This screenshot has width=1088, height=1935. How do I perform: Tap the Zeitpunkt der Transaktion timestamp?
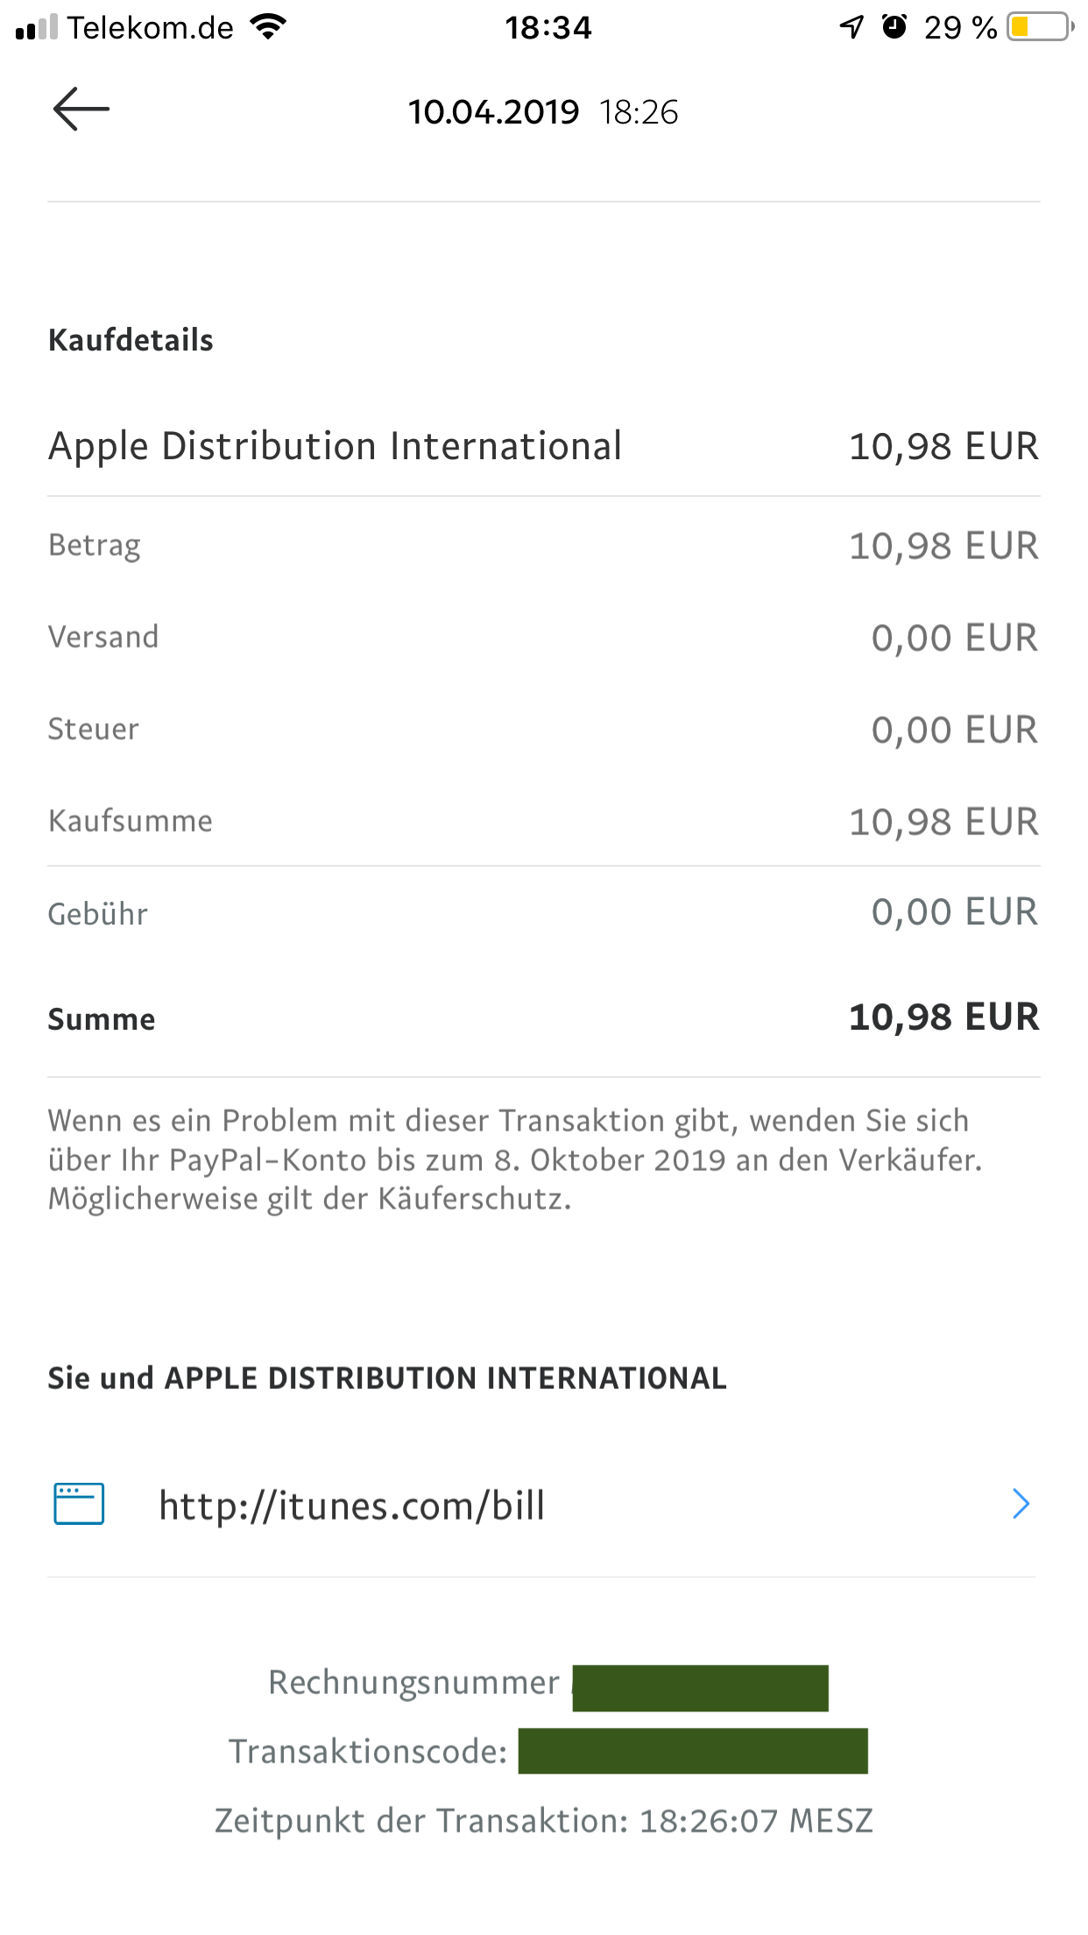click(x=543, y=1821)
